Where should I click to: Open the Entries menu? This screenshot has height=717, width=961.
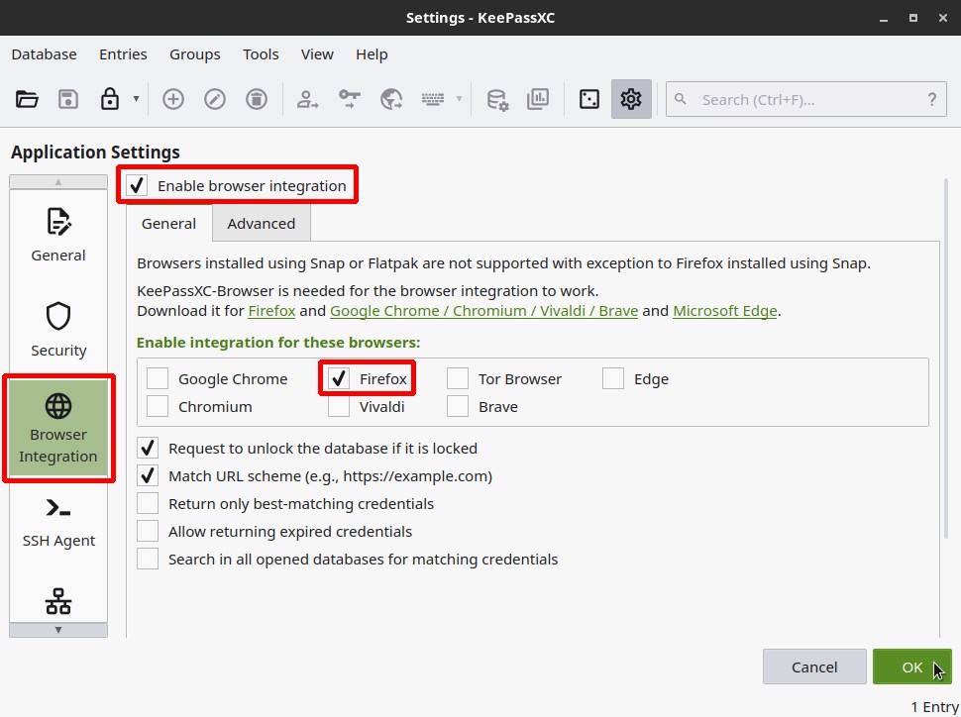[x=123, y=54]
